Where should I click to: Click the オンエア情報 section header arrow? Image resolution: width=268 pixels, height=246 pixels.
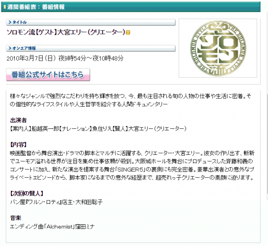pyautogui.click(x=10, y=48)
